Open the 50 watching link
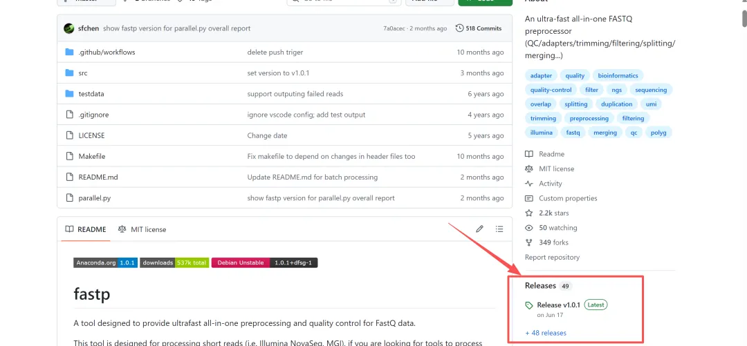The image size is (747, 346). coord(558,228)
